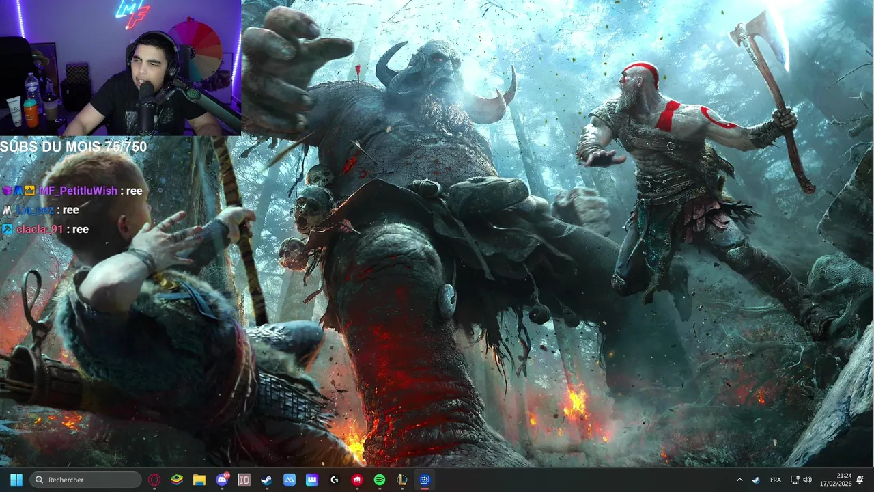The image size is (874, 492).
Task: Click the streamer webcam overlay
Action: click(x=120, y=68)
